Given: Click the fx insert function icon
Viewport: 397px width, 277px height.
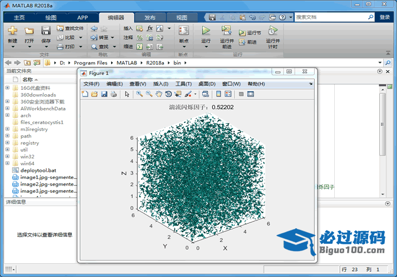Looking at the screenshot, I should [x=149, y=28].
